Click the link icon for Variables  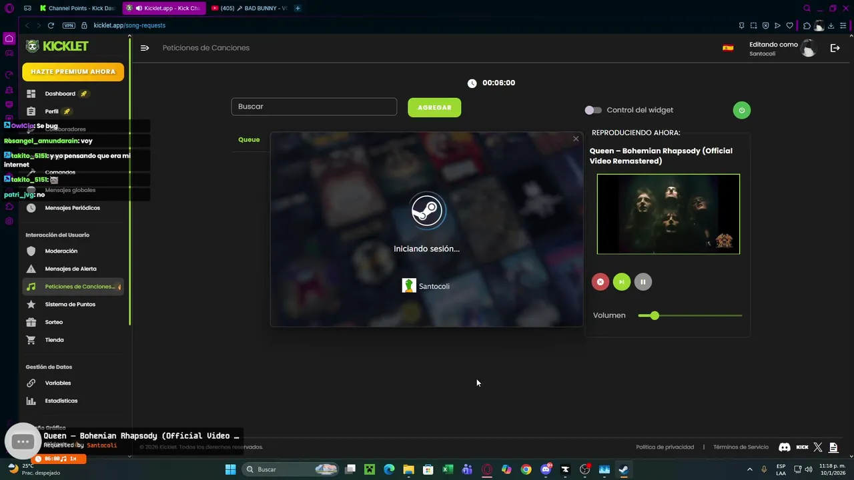31,383
